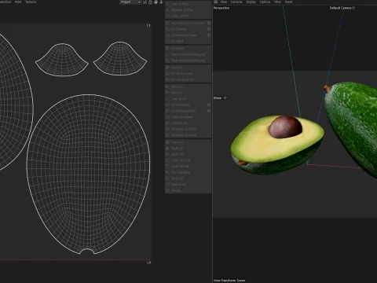Click Cycle UV CCW

[x=188, y=160]
